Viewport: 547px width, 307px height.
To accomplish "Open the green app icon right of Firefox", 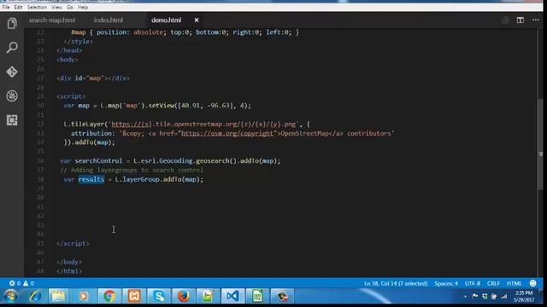I will (x=208, y=296).
